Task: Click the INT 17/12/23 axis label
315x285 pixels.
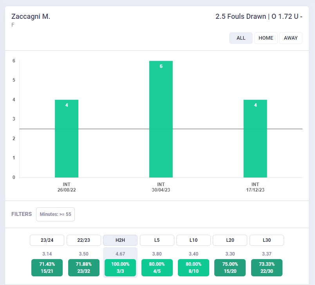Action: pos(255,187)
